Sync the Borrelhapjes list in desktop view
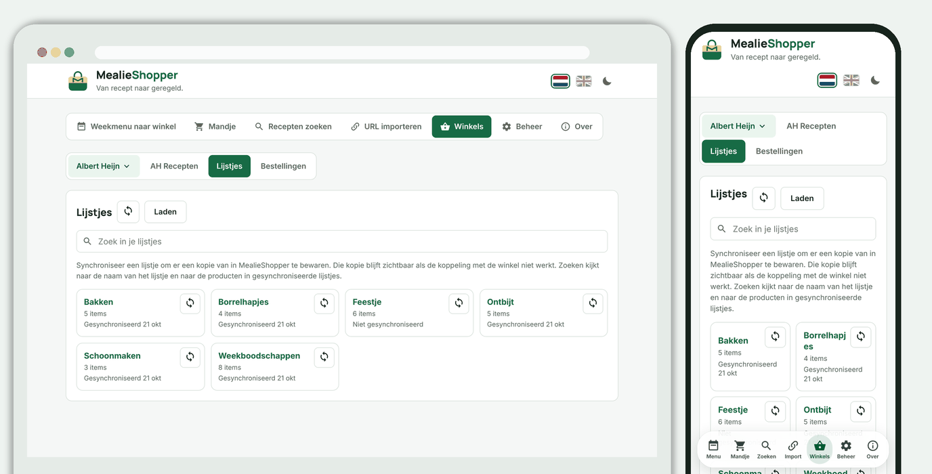 tap(324, 303)
